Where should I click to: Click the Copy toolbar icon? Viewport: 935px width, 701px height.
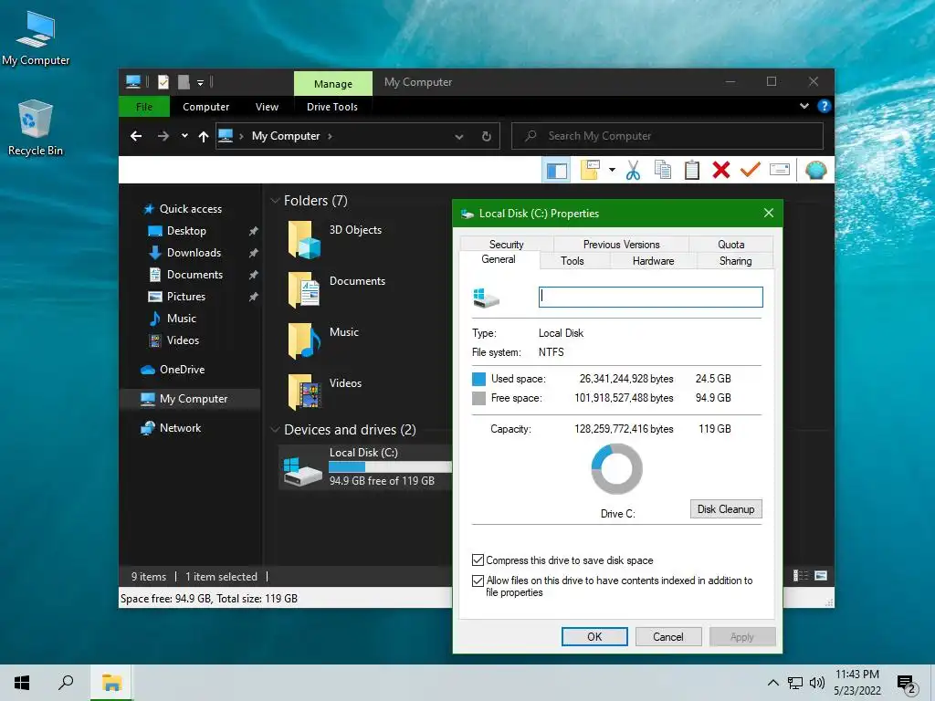pyautogui.click(x=663, y=171)
